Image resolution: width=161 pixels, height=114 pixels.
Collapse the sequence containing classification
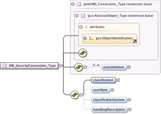81,95
